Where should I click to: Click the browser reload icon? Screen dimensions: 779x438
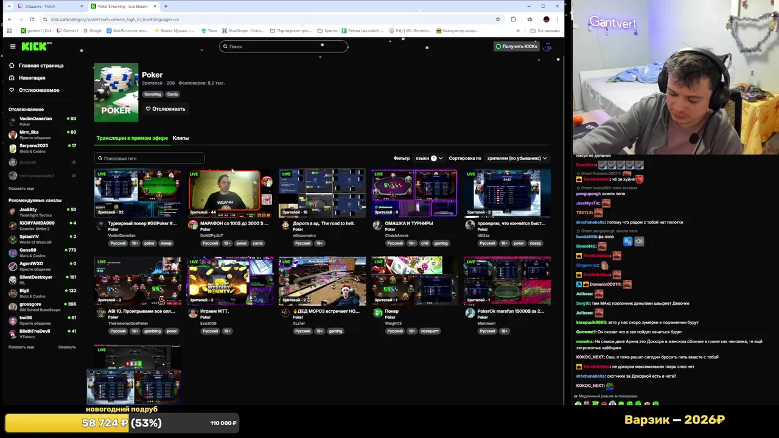click(32, 19)
